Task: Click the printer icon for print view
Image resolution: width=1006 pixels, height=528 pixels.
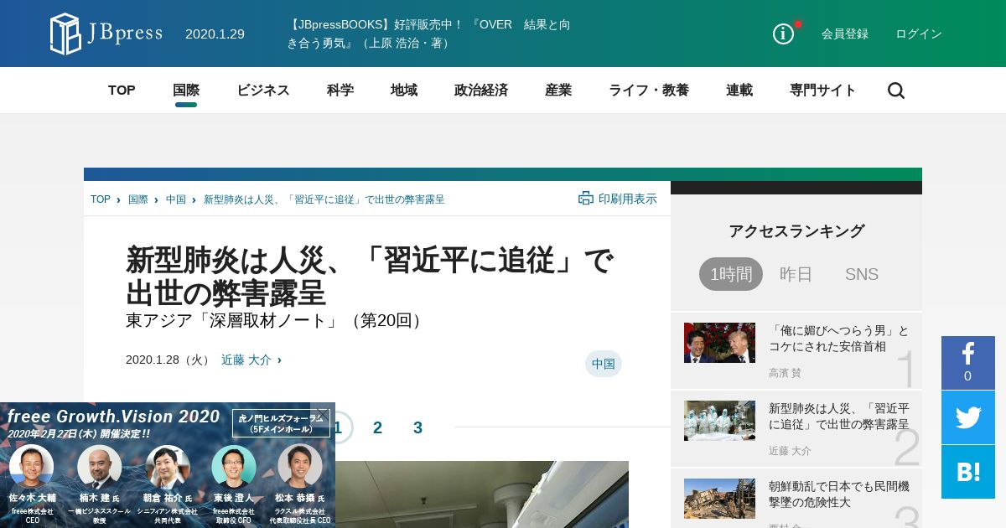Action: [586, 199]
